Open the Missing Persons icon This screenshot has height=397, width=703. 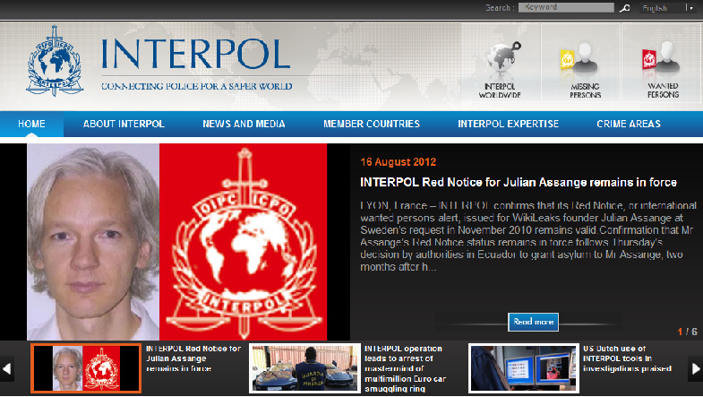coord(580,63)
